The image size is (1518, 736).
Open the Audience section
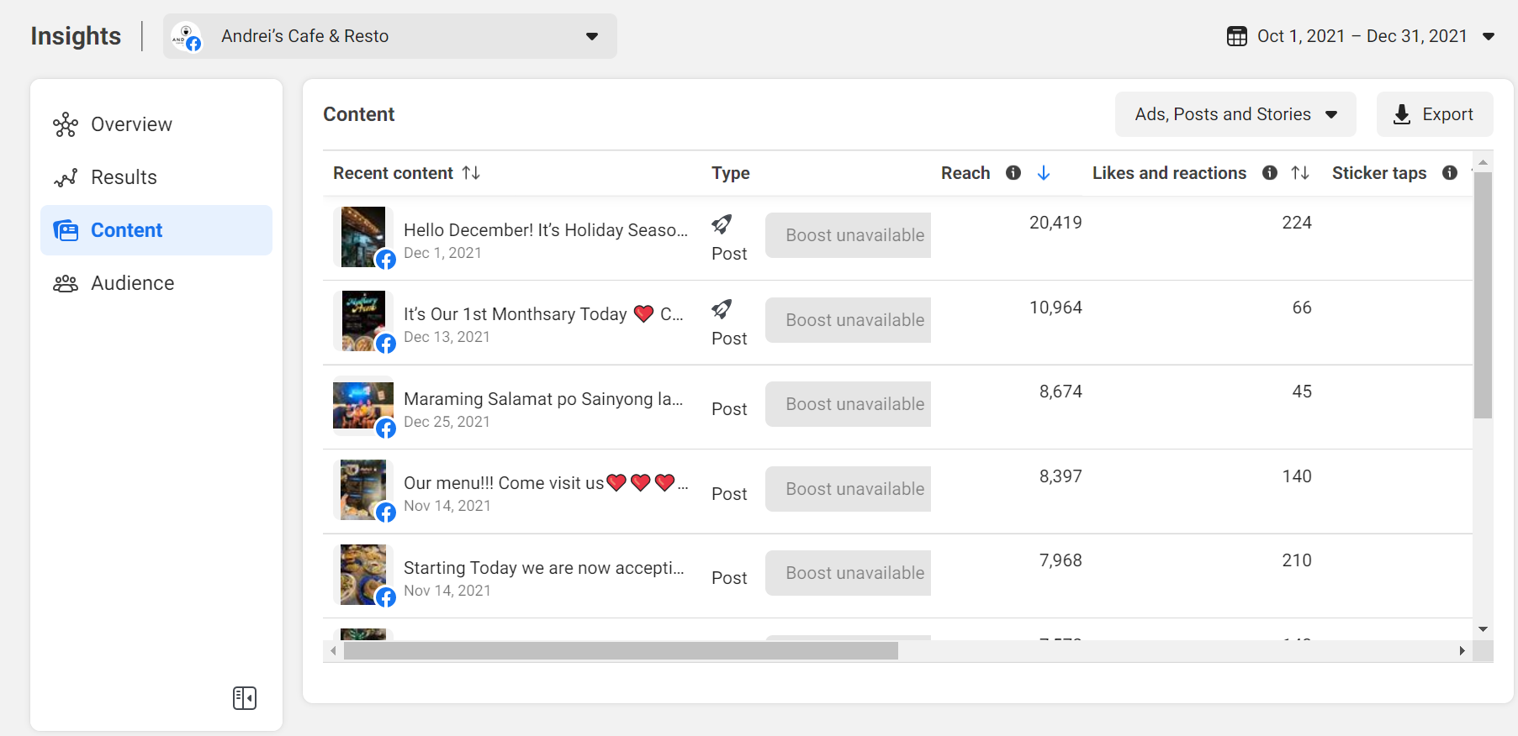(x=132, y=283)
